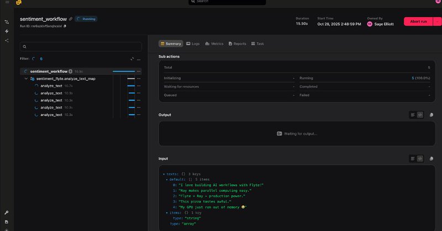The width and height of the screenshot is (442, 231).
Task: Click the sentiment_workflow page title
Action: (44, 19)
